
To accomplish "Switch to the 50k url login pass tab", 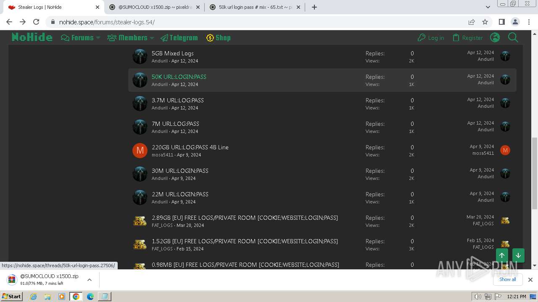I will (x=255, y=7).
